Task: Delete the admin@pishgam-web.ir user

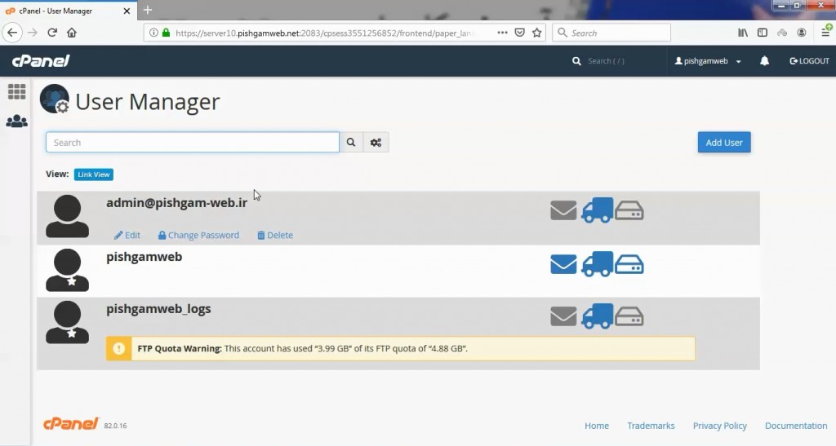Action: pyautogui.click(x=275, y=236)
